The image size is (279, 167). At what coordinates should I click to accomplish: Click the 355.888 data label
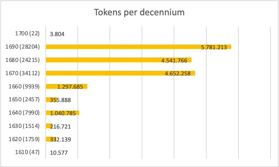click(61, 100)
